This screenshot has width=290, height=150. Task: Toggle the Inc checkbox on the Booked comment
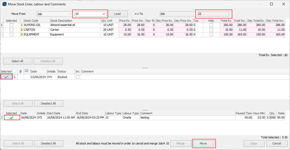point(78,77)
